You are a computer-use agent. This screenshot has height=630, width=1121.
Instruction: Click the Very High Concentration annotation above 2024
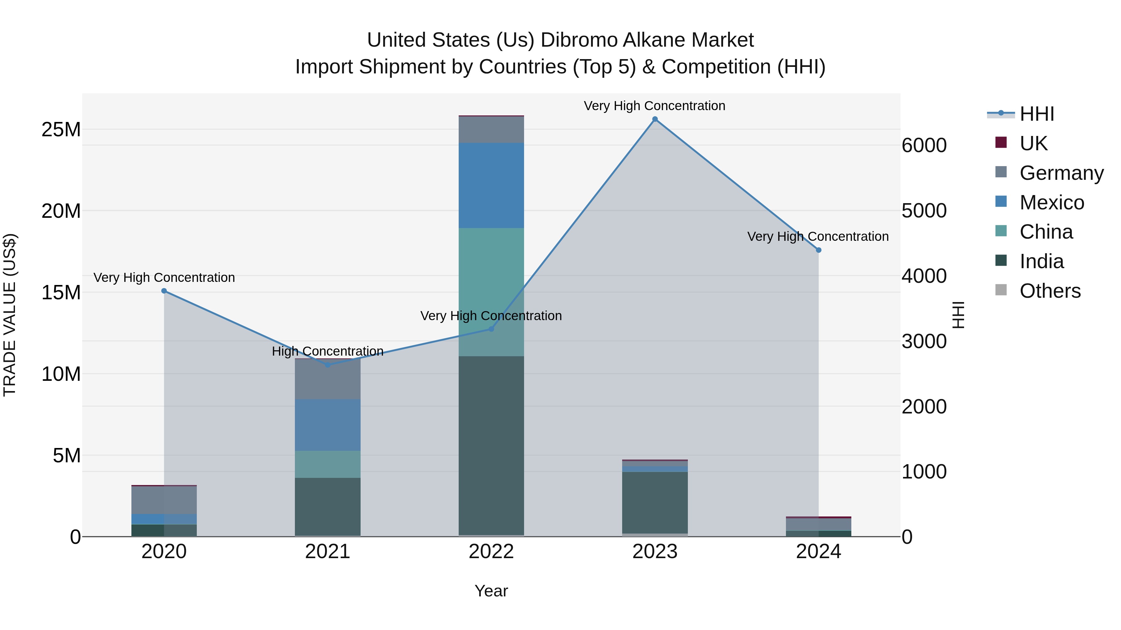pos(818,236)
